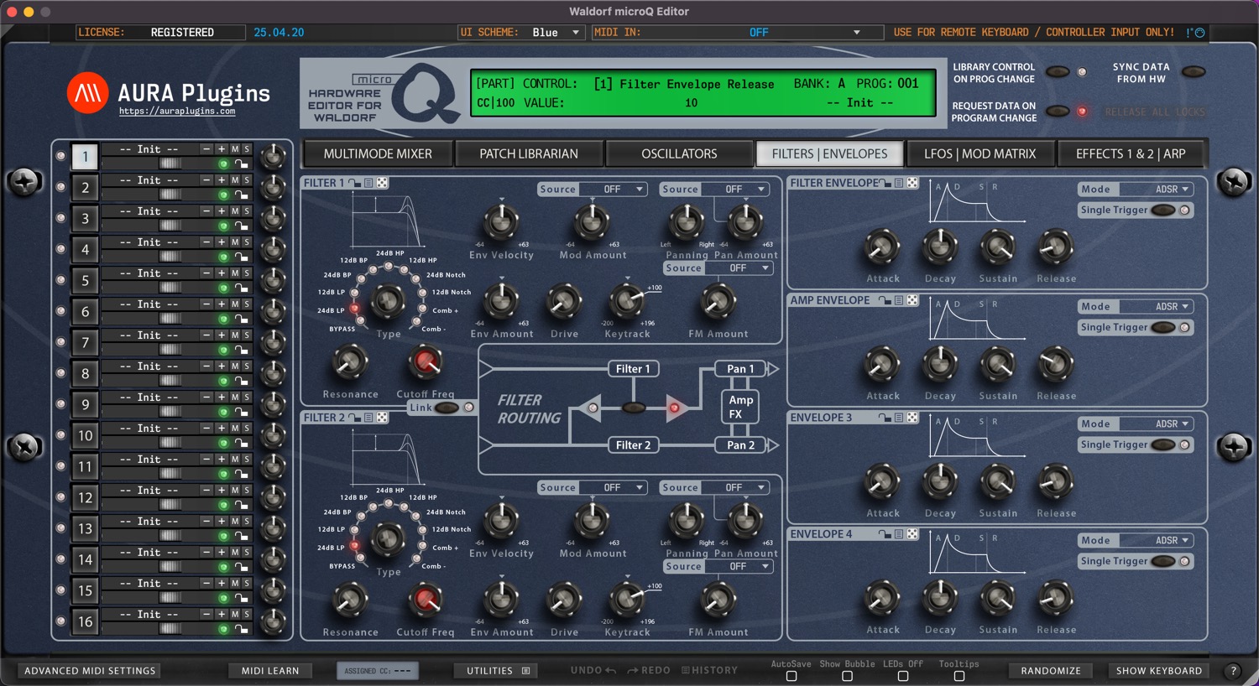
Task: Click the question mark help icon
Action: pos(1233,671)
